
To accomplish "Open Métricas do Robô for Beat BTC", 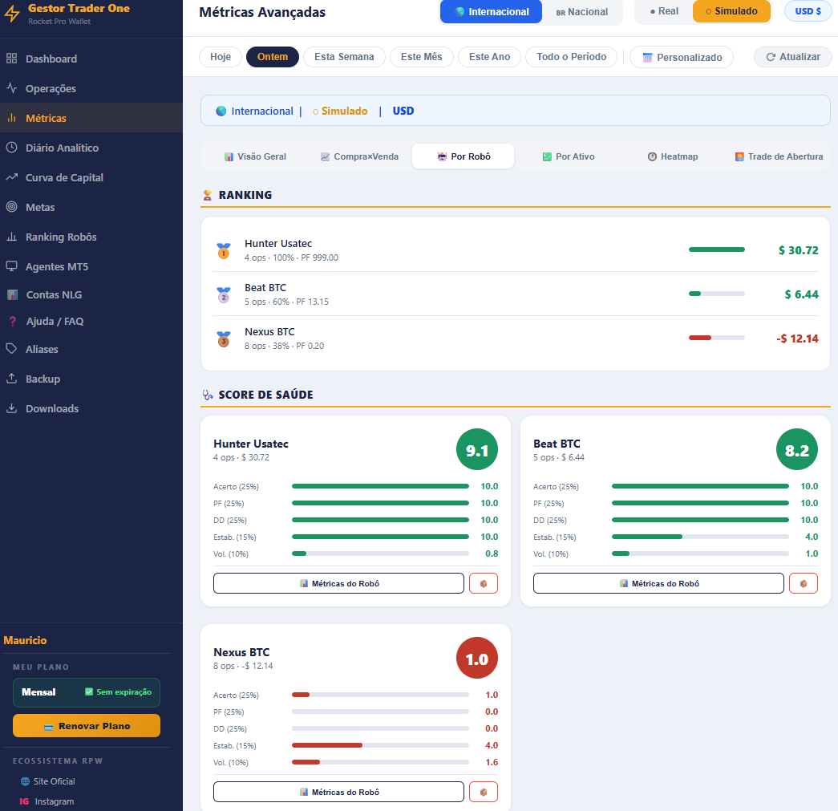I will (658, 583).
